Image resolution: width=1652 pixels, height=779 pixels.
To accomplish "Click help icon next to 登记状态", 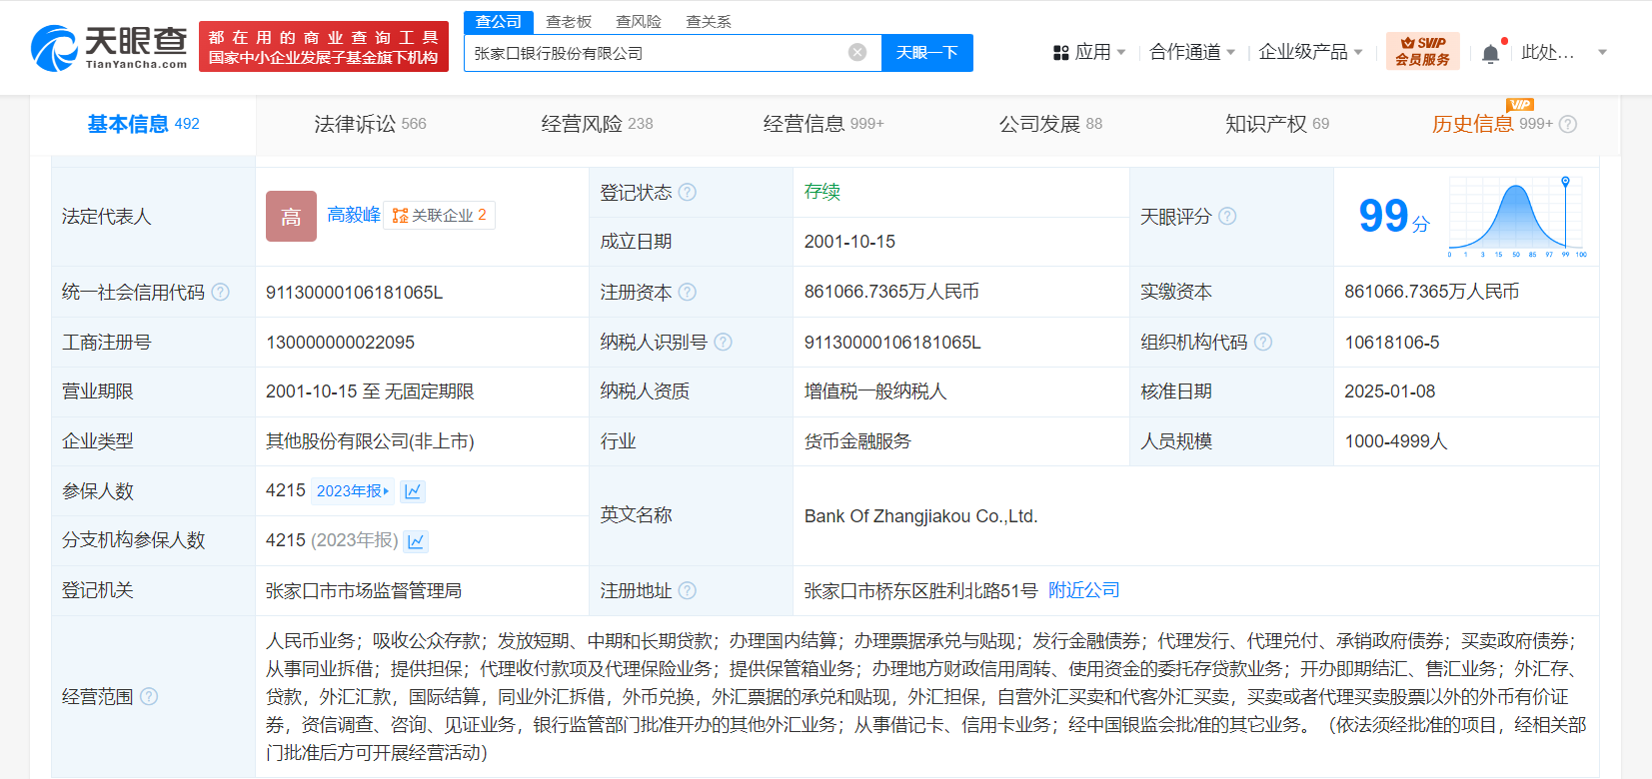I will (x=688, y=193).
